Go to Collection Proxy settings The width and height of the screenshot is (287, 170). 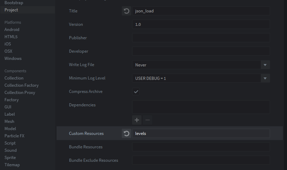coord(20,93)
